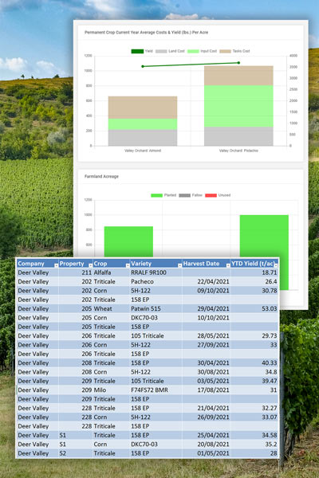The image size is (319, 478).
Task: Select the harvest date '29/04/2021'
Action: pos(207,309)
